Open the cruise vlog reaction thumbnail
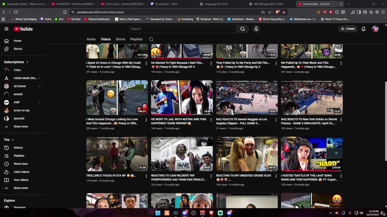Viewport: 387px width, 217px height. click(247, 154)
